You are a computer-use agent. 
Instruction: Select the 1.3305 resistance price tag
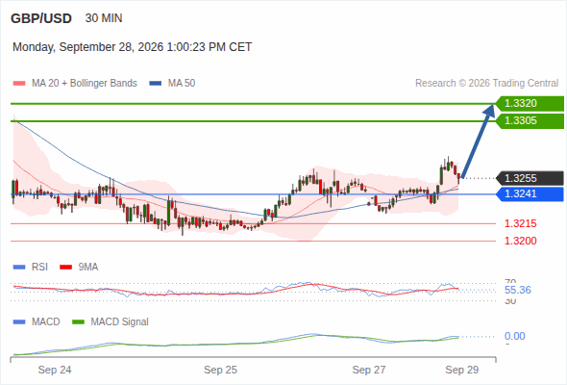pyautogui.click(x=530, y=121)
